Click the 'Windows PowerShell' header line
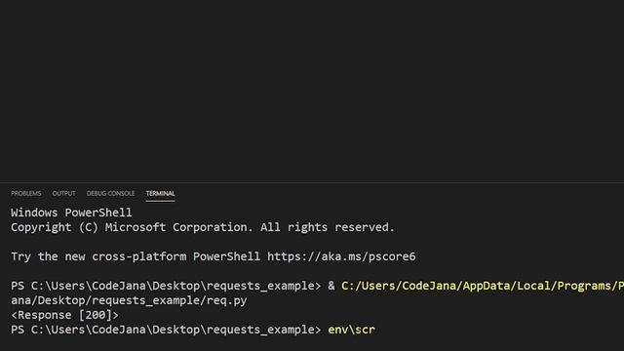This screenshot has height=351, width=624. point(71,213)
